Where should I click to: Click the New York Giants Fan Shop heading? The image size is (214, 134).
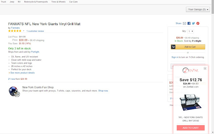[x=38, y=87]
